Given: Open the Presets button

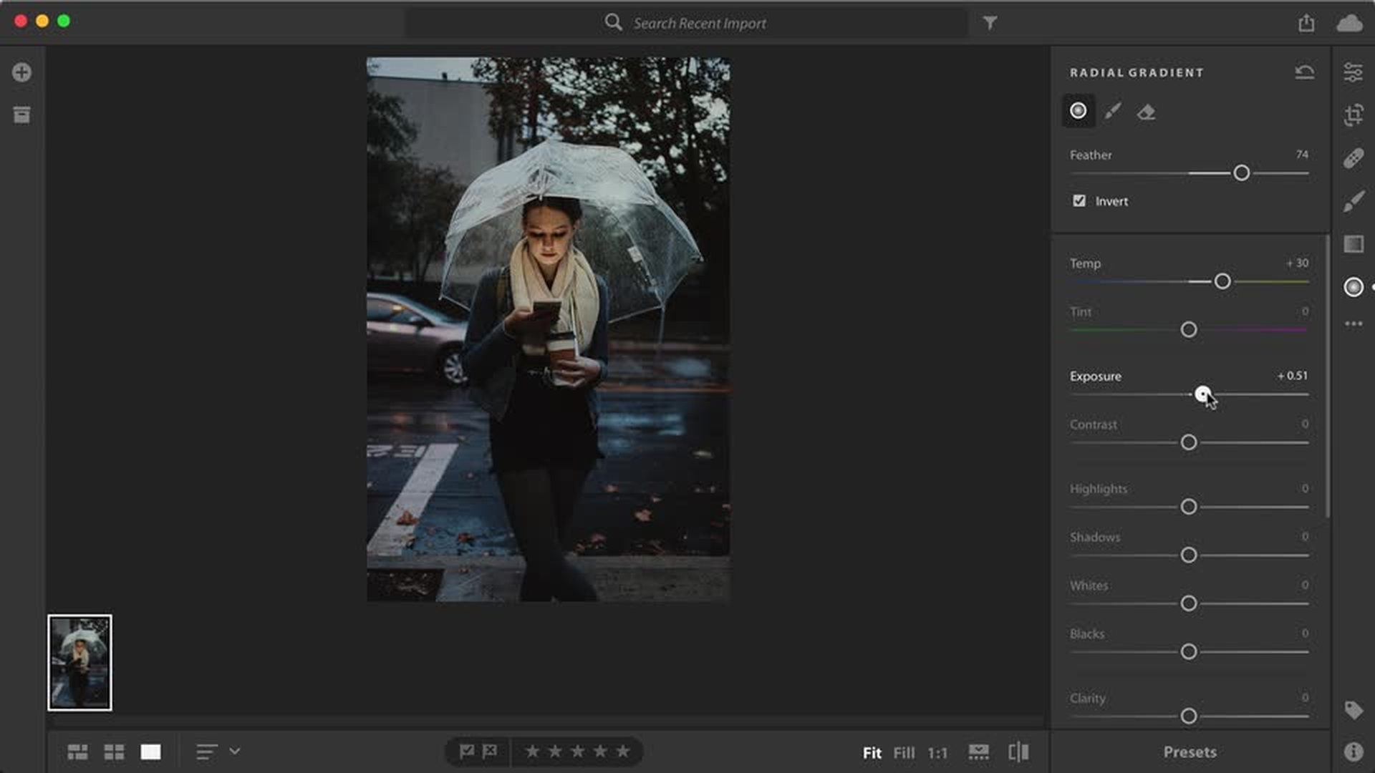Looking at the screenshot, I should pos(1190,752).
